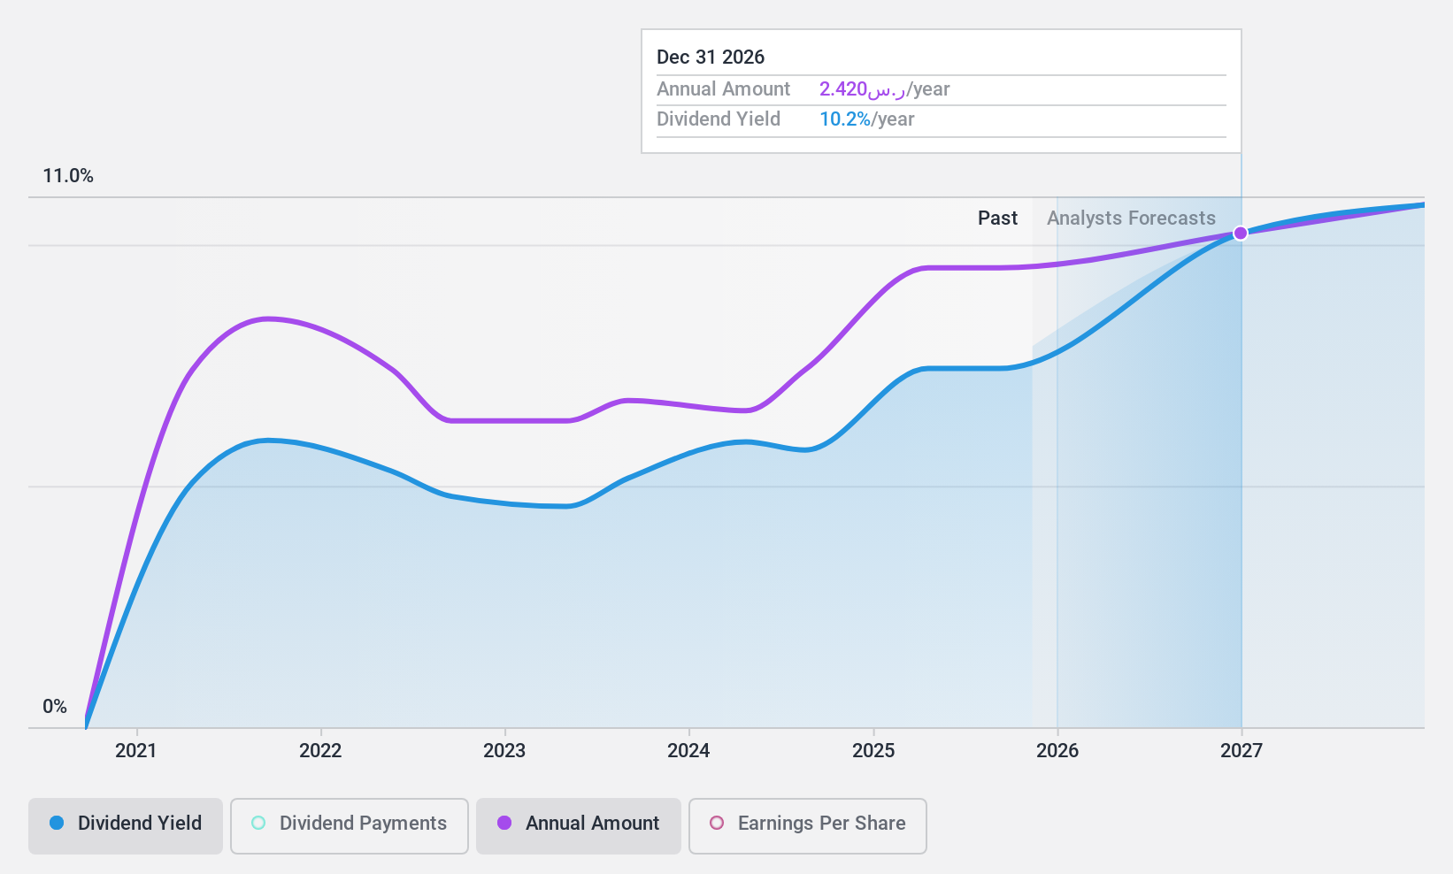Screen dimensions: 1453x874
Task: Open the Dividend Yield row in tooltip
Action: [x=718, y=119]
